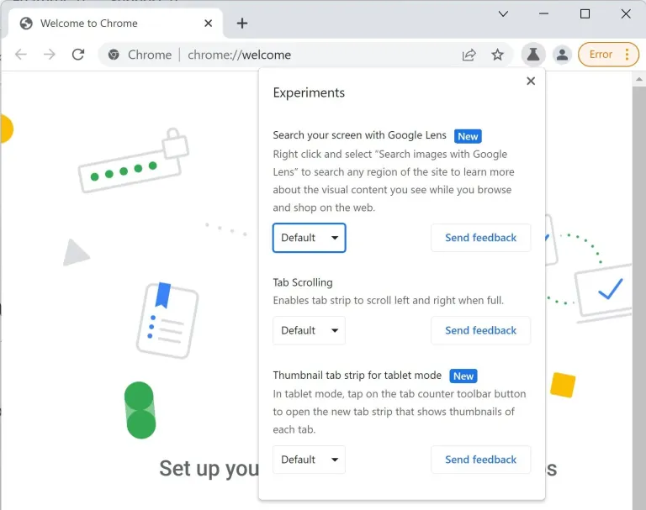Viewport: 646px width, 510px height.
Task: Click 'Thumbnail tab strip for tablet mode' title
Action: [x=357, y=375]
